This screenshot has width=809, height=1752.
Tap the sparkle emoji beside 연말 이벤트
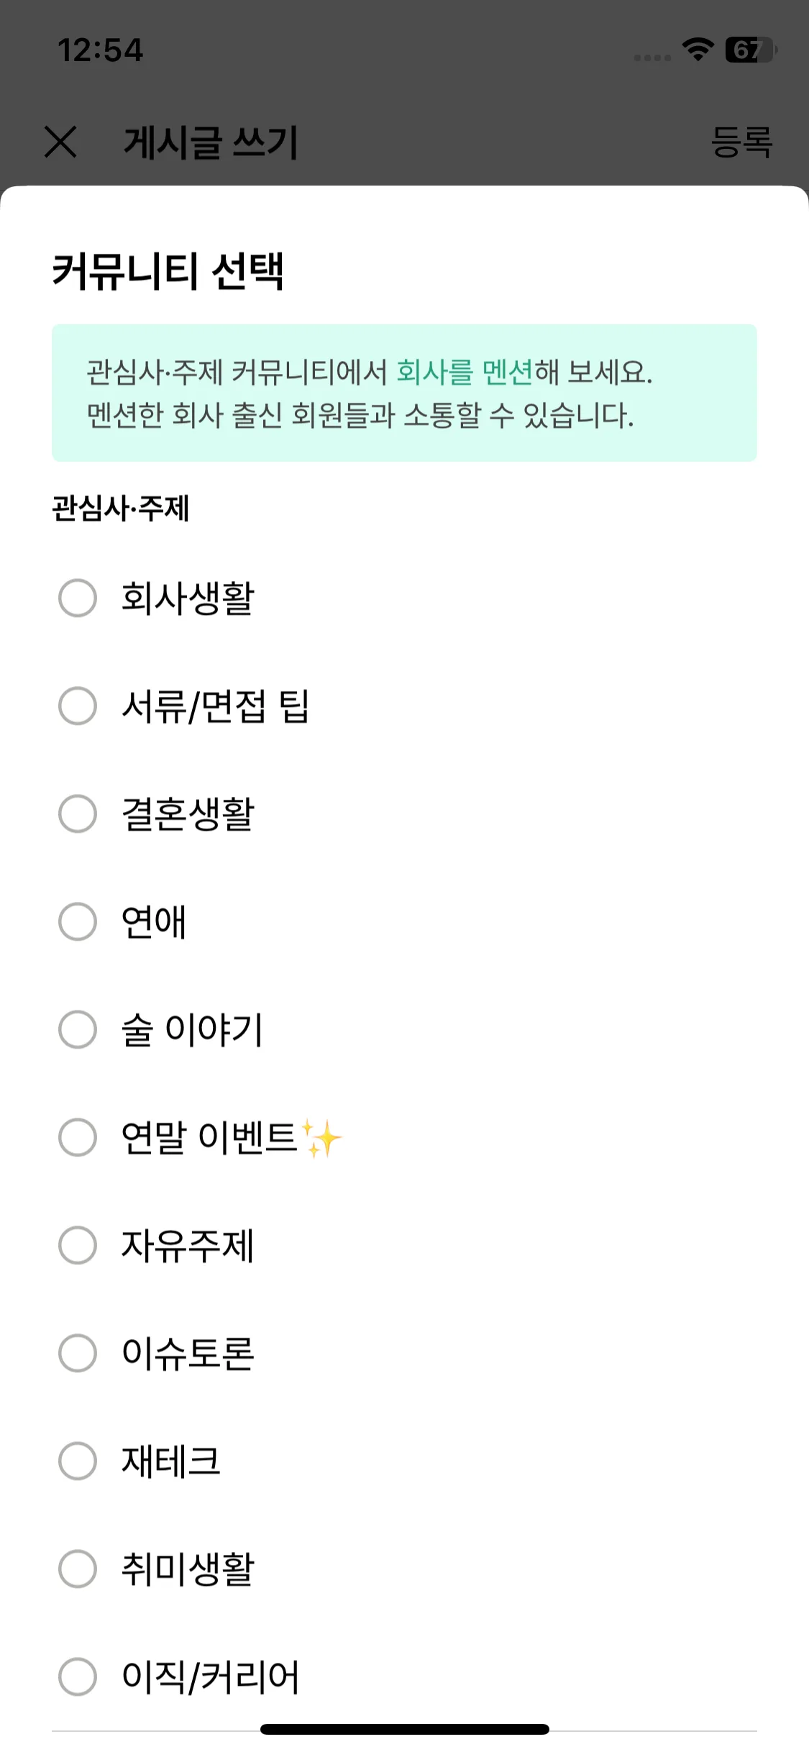tap(321, 1138)
